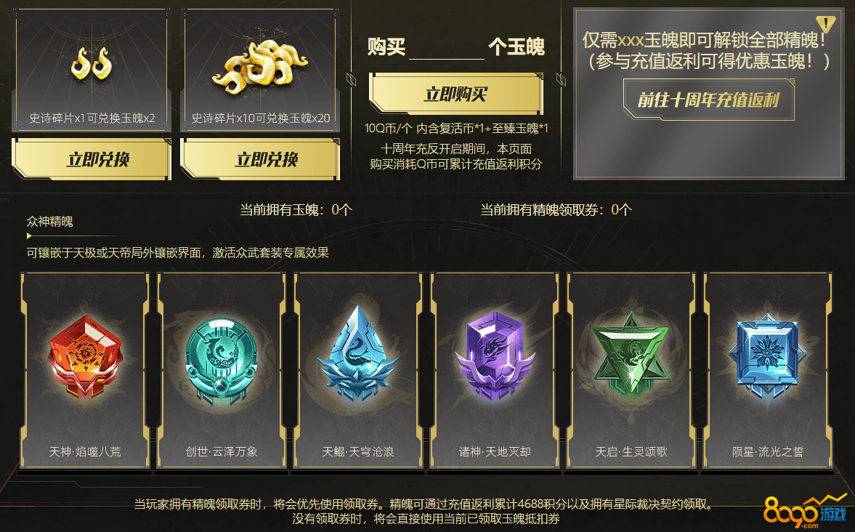Click the yellow warning exclamation icon

coord(825,25)
